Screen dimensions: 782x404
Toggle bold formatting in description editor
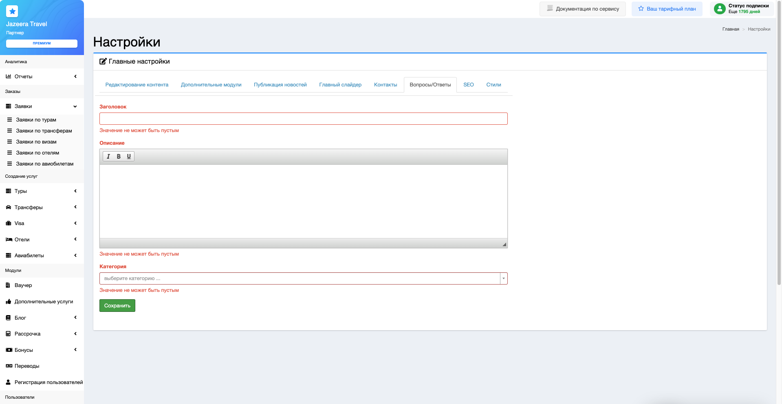click(x=119, y=157)
